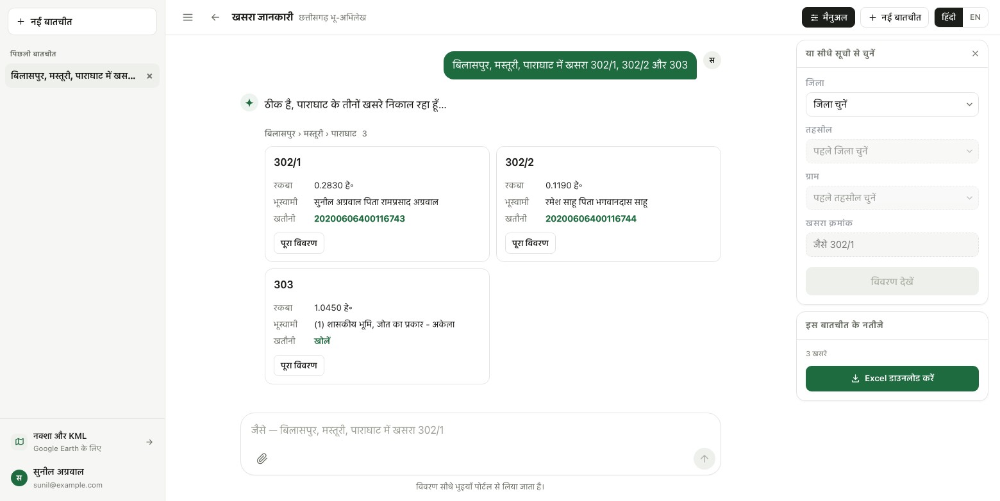The height and width of the screenshot is (501, 1000).
Task: Click the paperclip attachment icon
Action: [262, 459]
